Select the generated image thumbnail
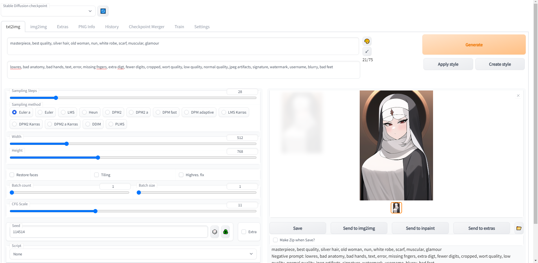This screenshot has height=263, width=538. (x=396, y=208)
